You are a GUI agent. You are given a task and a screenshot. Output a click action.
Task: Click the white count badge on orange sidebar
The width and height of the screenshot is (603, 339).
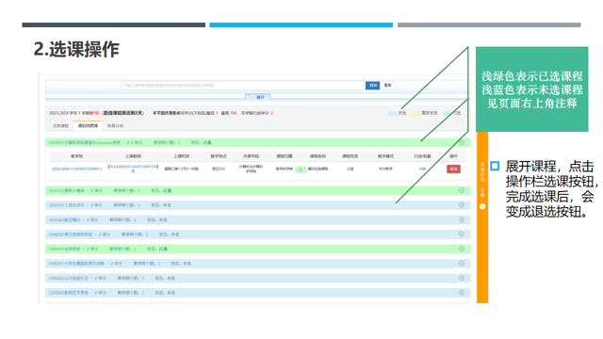(x=482, y=207)
